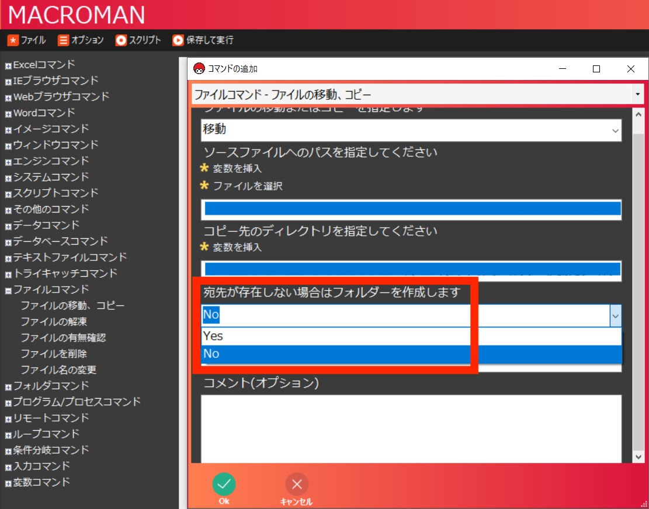Select ファイルの解凍 tree item

pyautogui.click(x=54, y=322)
